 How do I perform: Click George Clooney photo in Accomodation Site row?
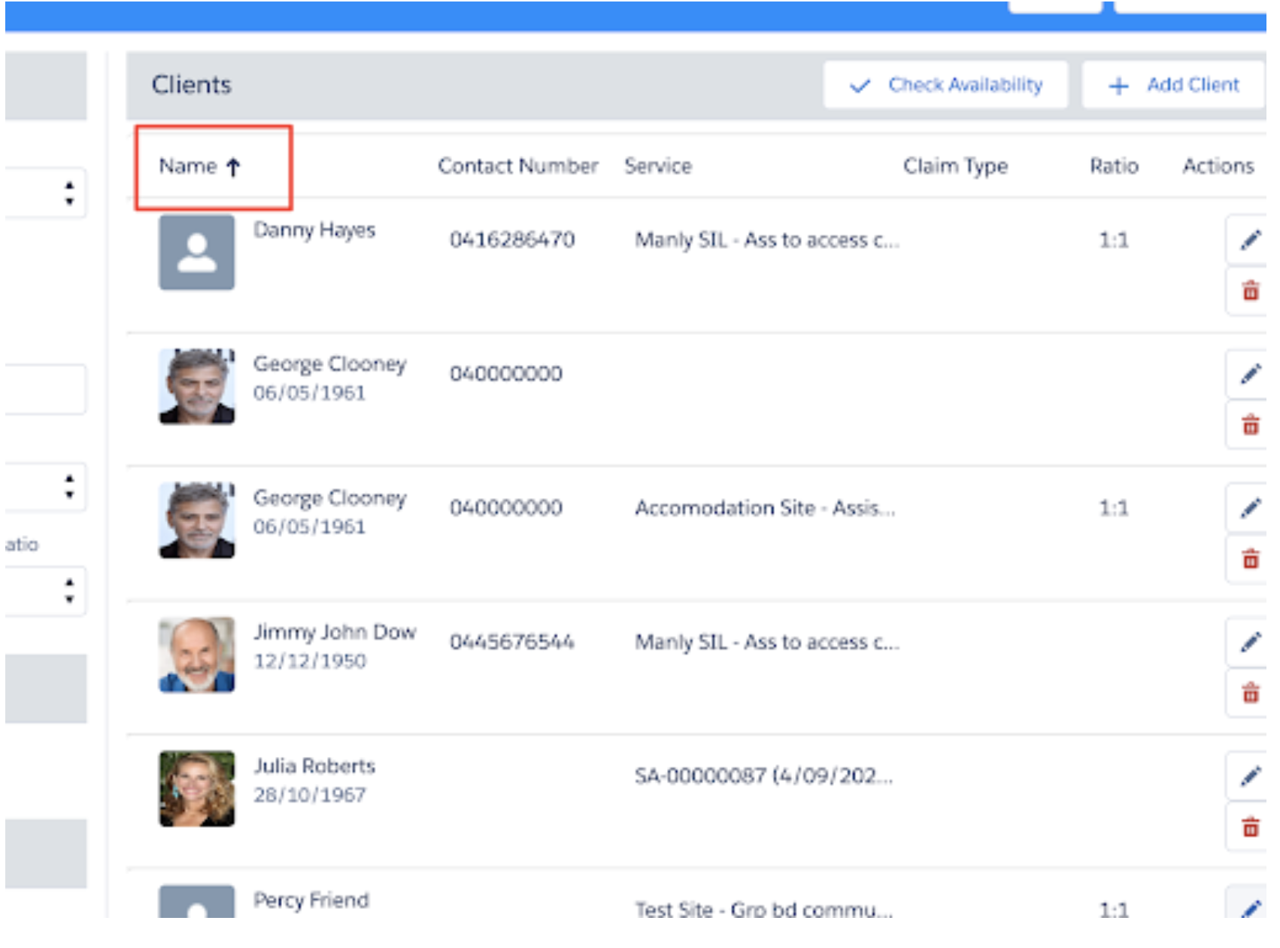196,521
